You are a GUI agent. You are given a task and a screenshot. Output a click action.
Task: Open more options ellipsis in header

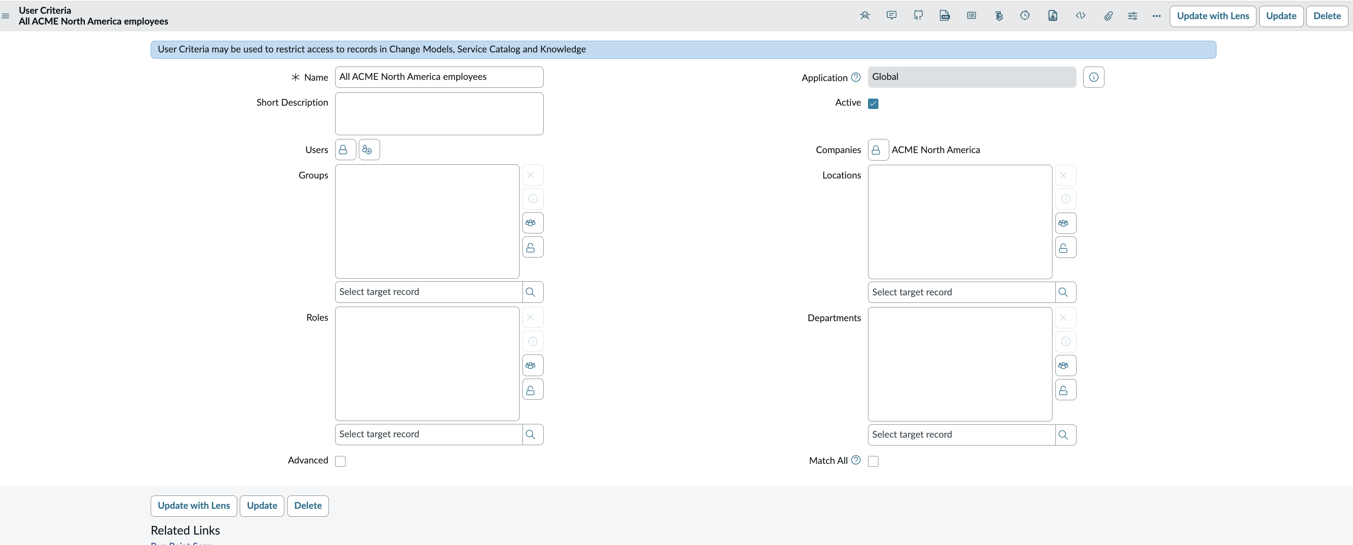pyautogui.click(x=1156, y=16)
